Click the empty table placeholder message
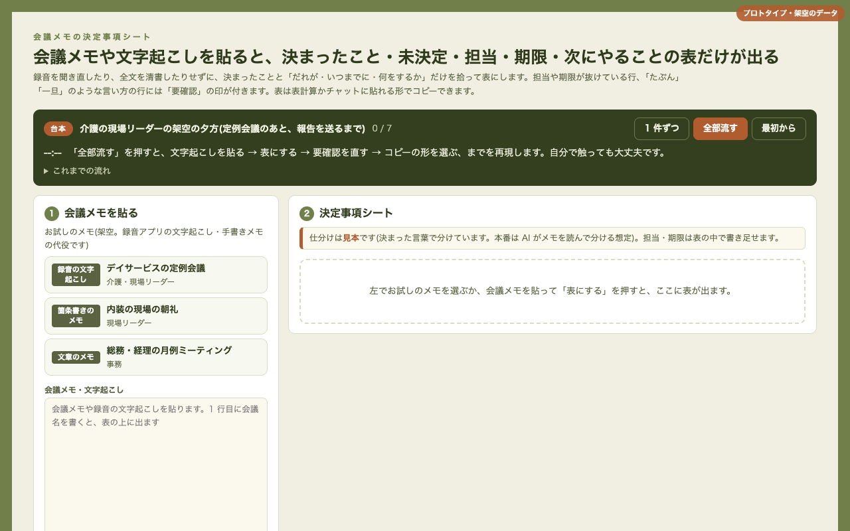This screenshot has width=850, height=531. tap(552, 291)
